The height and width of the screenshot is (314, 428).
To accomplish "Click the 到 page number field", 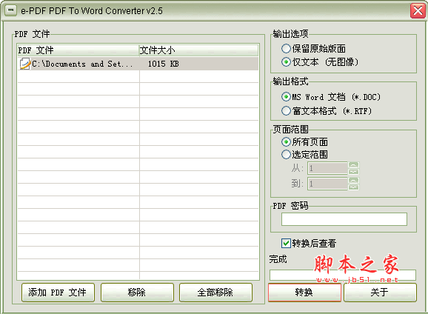I will pyautogui.click(x=327, y=184).
